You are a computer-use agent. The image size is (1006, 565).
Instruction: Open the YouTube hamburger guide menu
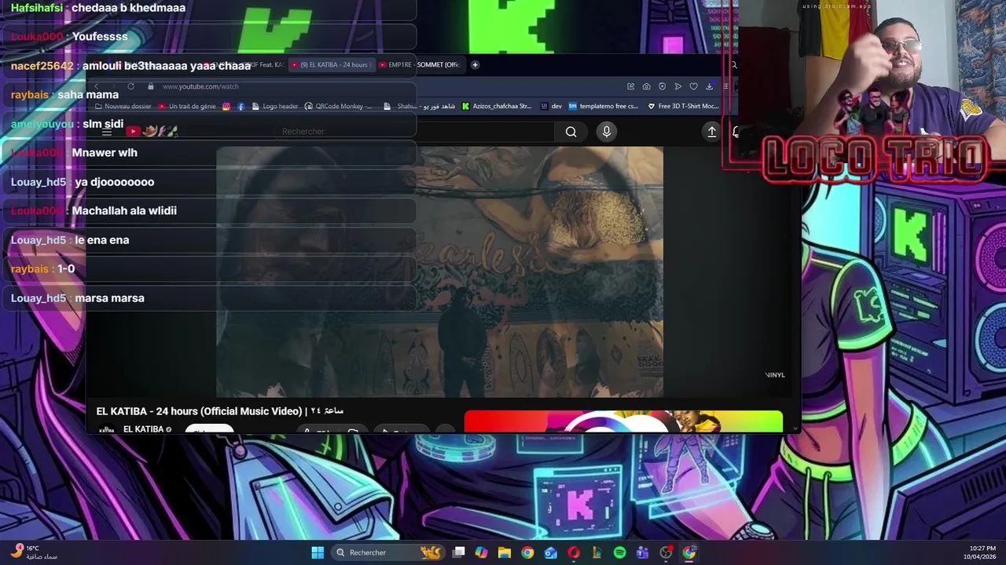(107, 132)
